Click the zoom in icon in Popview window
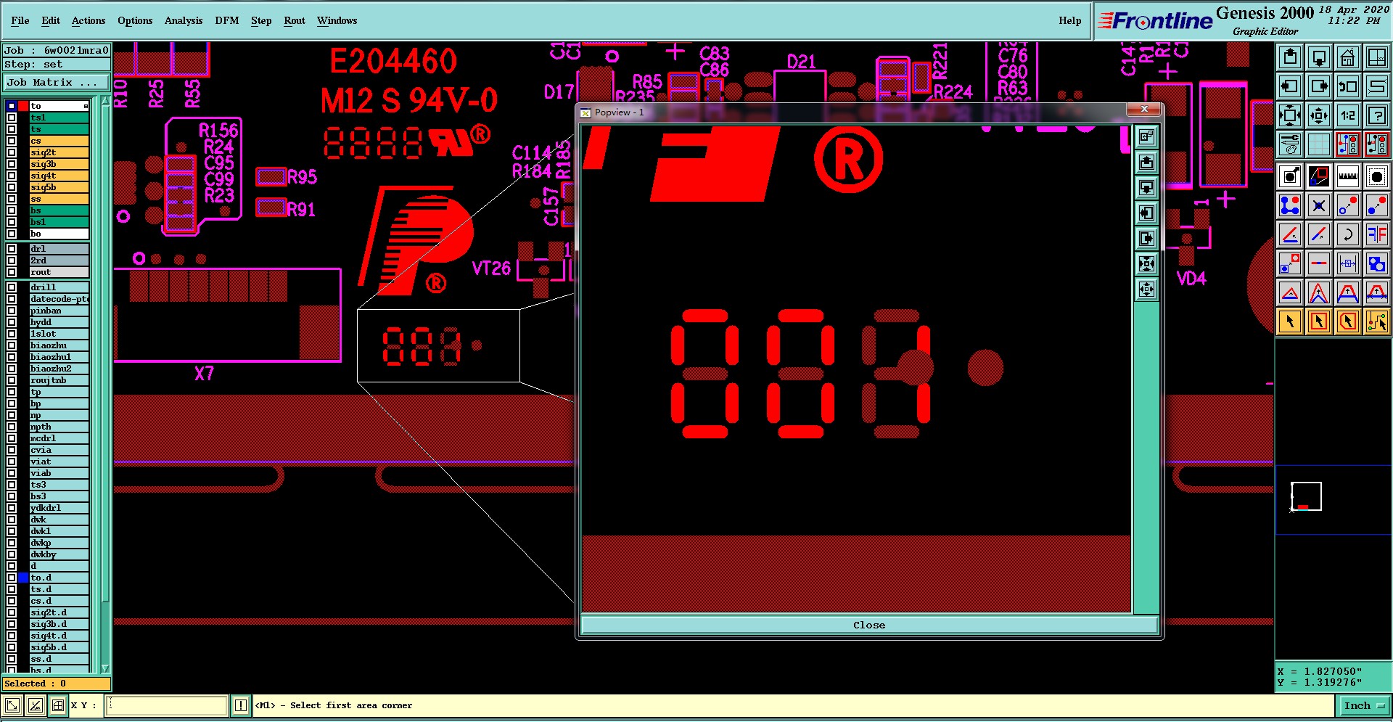The width and height of the screenshot is (1393, 722). coord(1146,263)
